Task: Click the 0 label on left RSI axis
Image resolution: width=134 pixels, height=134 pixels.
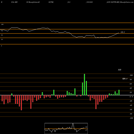Action: (x=1, y=46)
